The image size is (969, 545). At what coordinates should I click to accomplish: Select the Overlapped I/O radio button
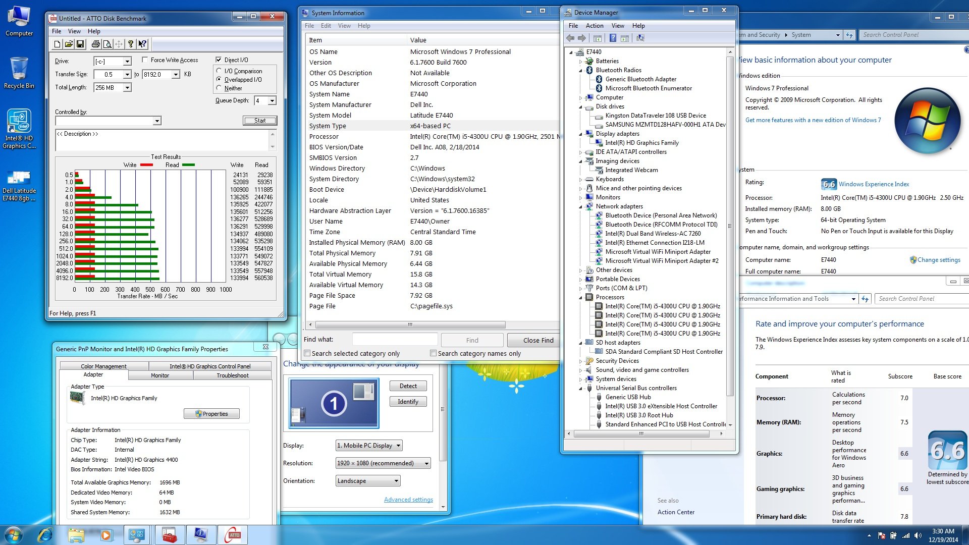point(219,79)
